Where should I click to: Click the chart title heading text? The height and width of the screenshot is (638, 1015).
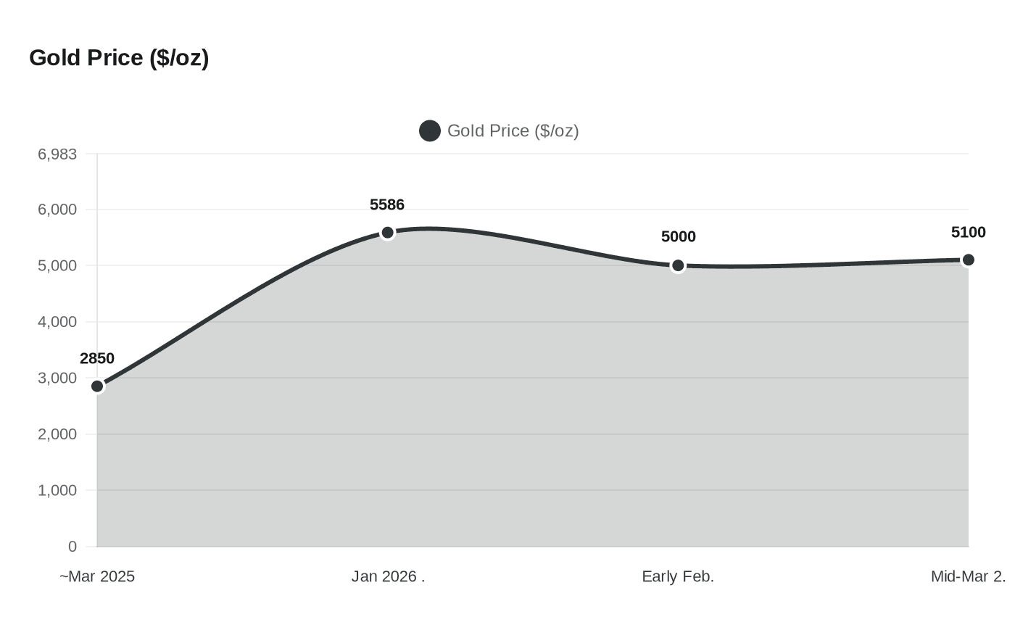[119, 57]
